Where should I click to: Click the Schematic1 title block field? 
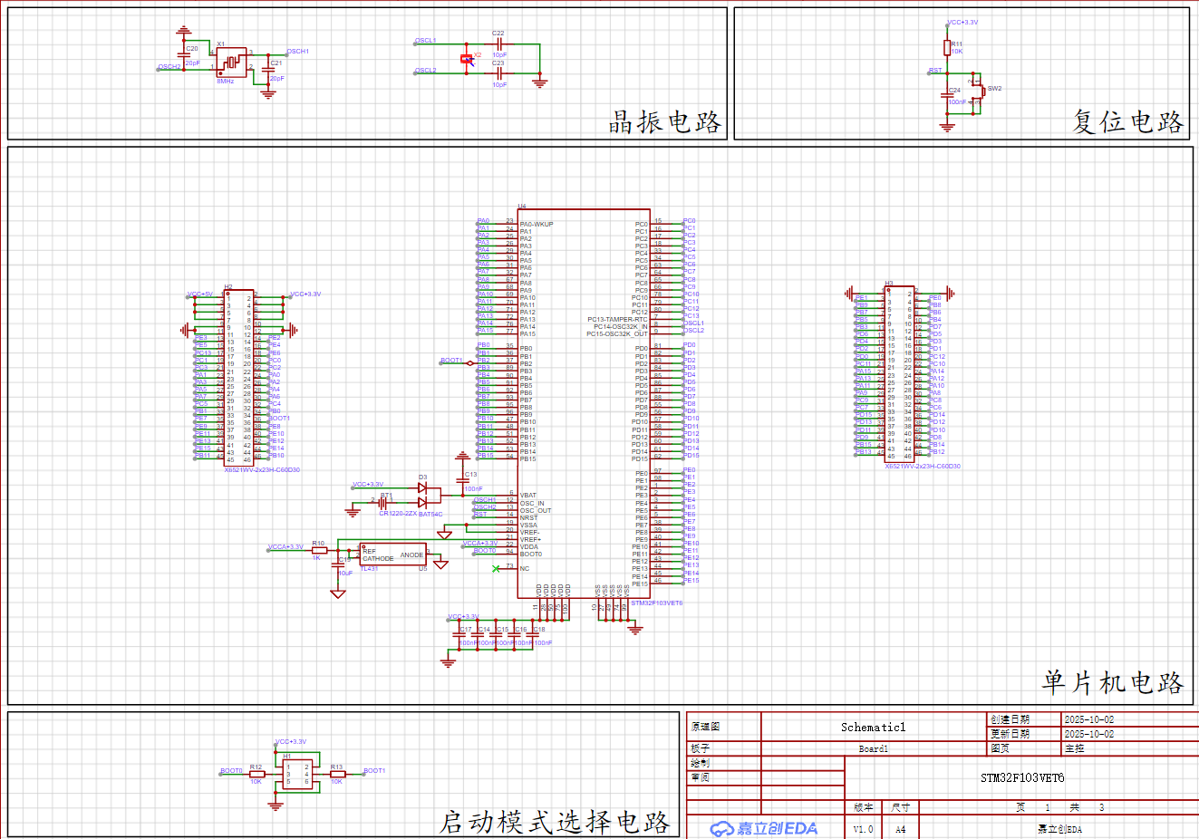tap(873, 727)
